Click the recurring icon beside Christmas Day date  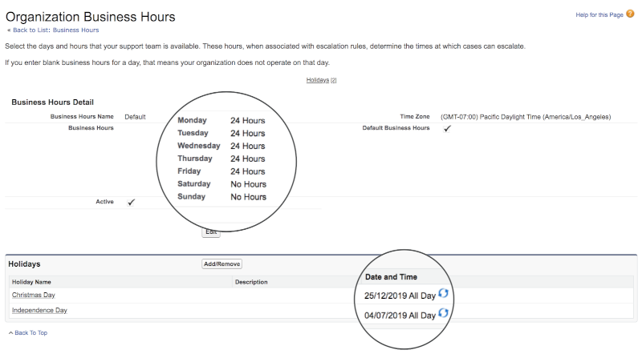point(443,294)
